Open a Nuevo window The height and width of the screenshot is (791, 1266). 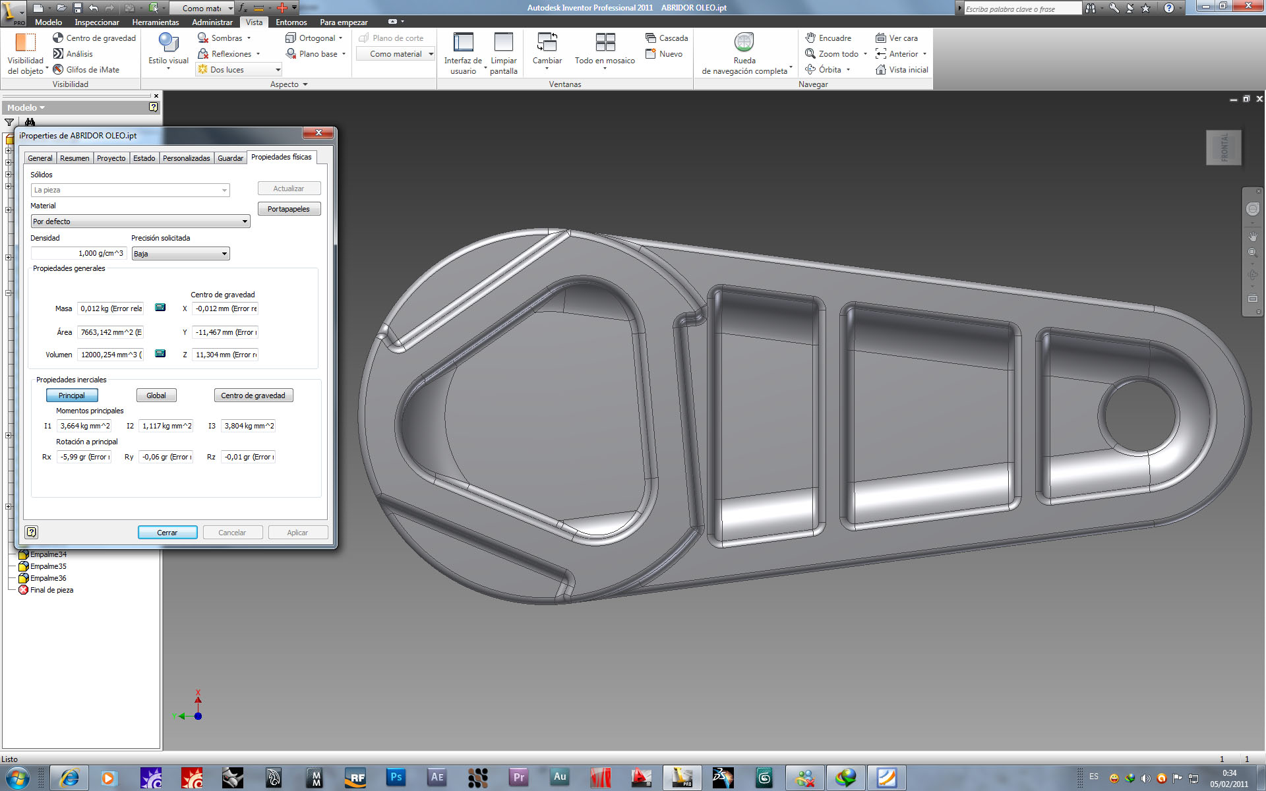(664, 54)
